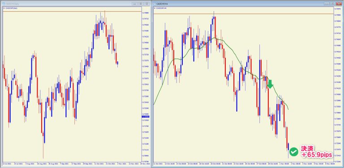The height and width of the screenshot is (168, 344).
Task: Click the green checkmark settlement badge
Action: tap(293, 152)
